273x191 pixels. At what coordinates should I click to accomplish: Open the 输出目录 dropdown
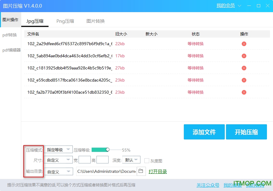click(59, 172)
